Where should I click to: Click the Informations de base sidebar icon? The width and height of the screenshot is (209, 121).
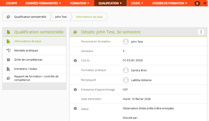[x=8, y=41]
